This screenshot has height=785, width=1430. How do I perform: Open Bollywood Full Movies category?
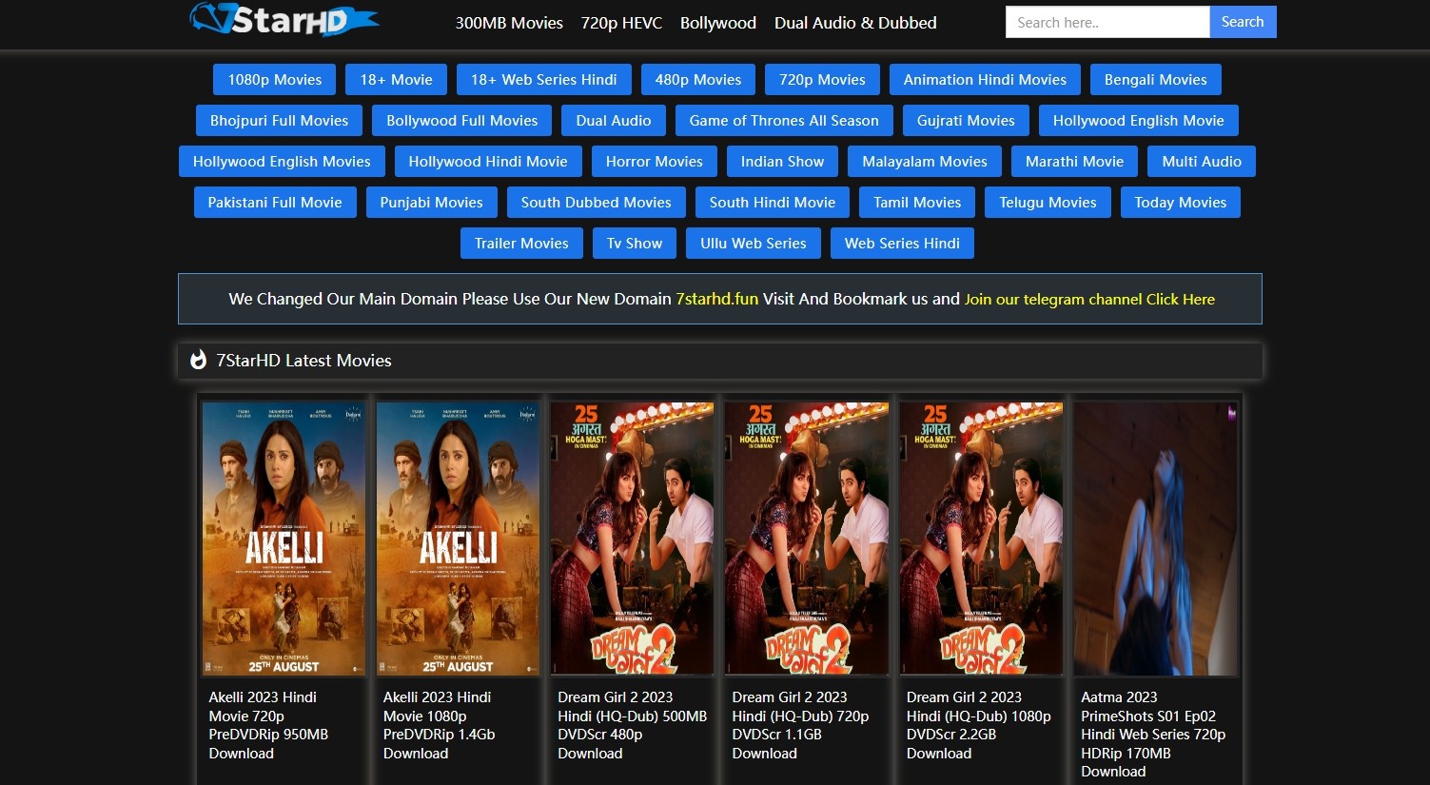click(462, 121)
